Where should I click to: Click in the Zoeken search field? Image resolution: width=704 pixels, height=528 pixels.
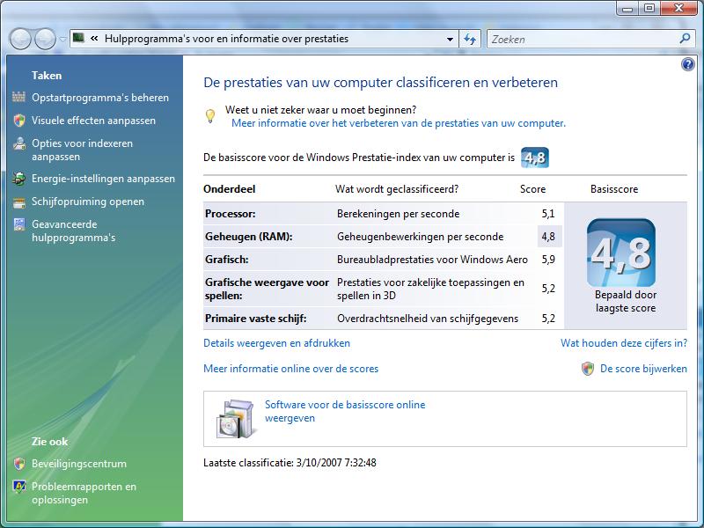[583, 39]
